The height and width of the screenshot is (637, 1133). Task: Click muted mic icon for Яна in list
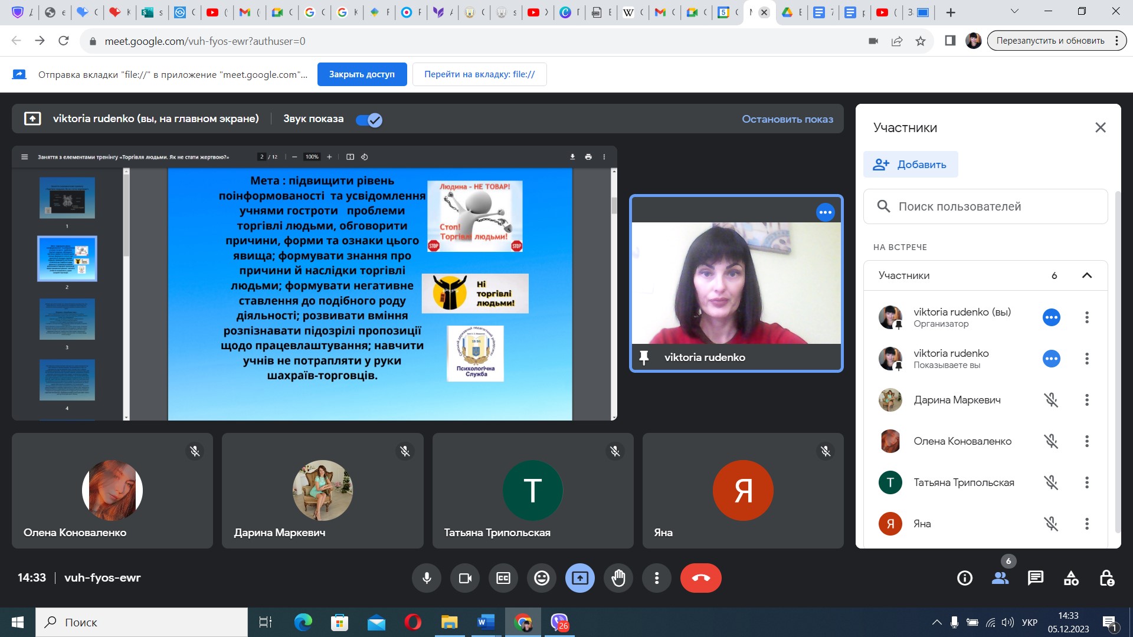click(x=1051, y=524)
